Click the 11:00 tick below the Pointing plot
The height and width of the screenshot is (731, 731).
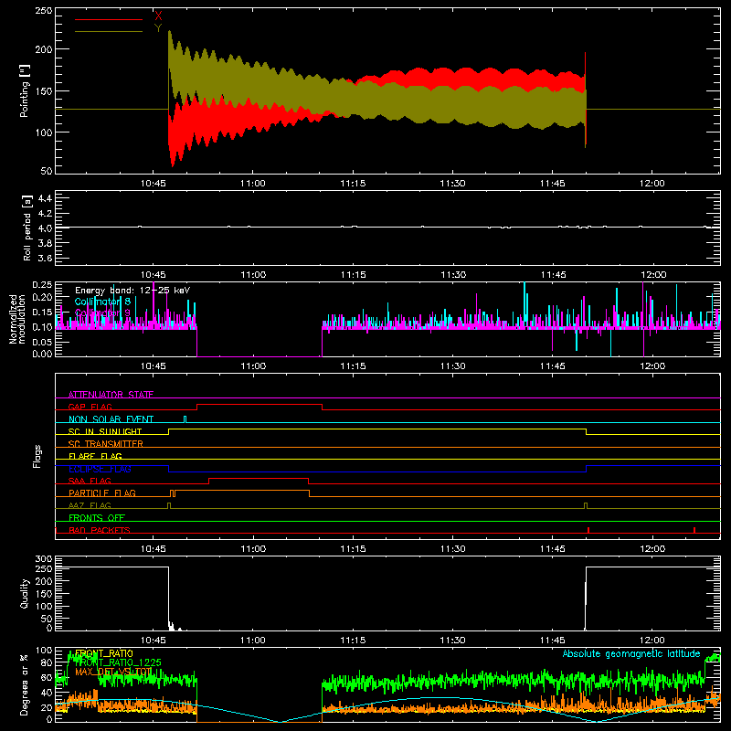[253, 184]
